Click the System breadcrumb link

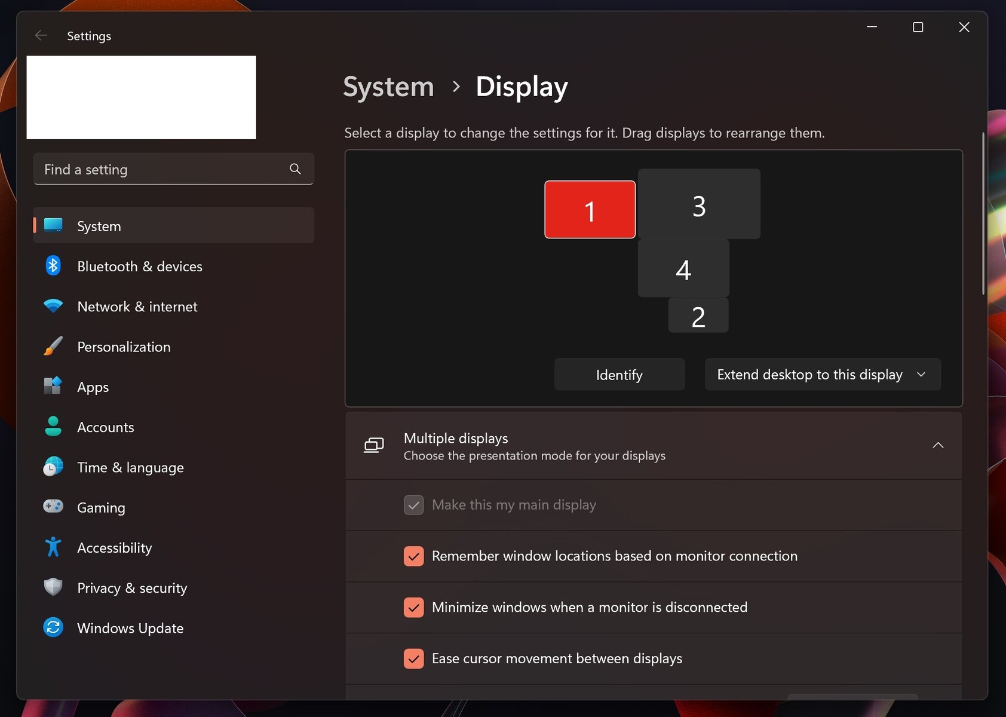click(x=388, y=86)
